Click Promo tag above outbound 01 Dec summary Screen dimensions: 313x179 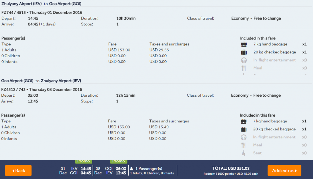pos(84,162)
